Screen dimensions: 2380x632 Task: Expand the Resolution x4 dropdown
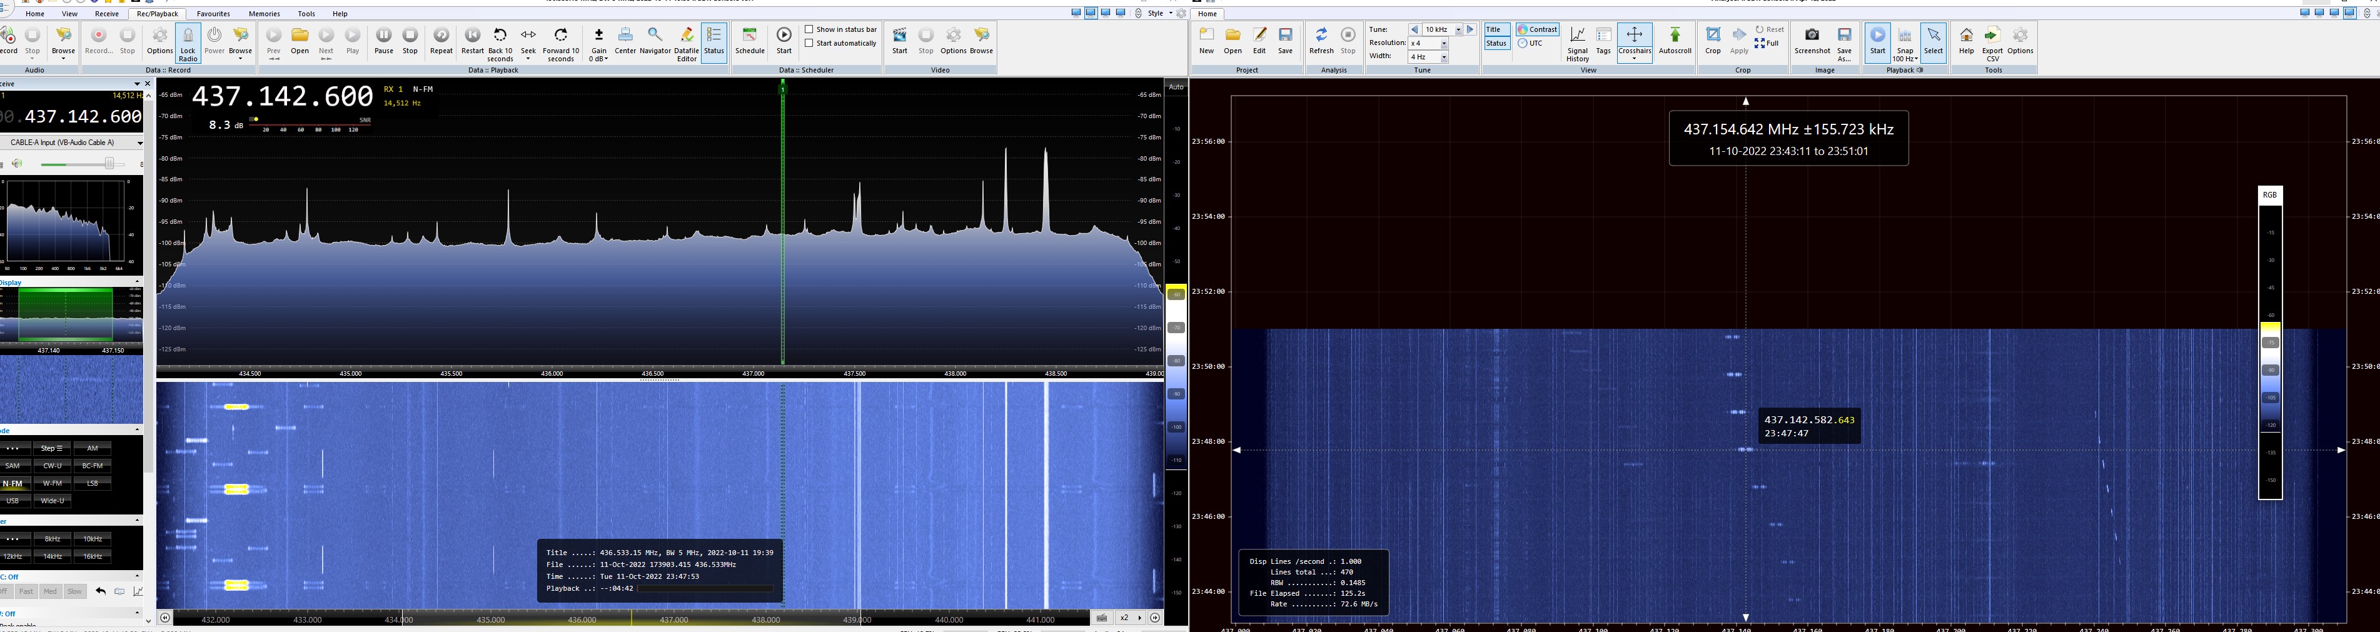point(1444,43)
